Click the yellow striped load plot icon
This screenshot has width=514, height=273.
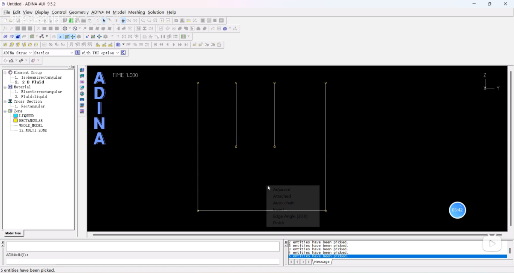click(x=5, y=45)
